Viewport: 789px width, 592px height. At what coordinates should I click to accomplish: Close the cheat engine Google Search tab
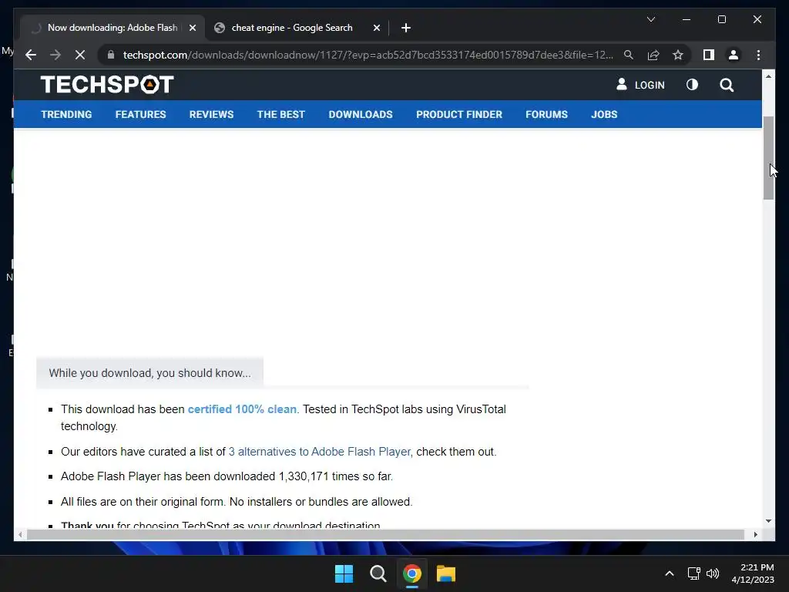coord(376,28)
